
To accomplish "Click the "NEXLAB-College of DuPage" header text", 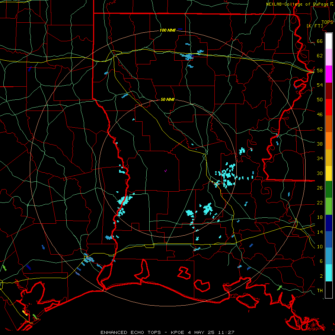I will pos(297,4).
